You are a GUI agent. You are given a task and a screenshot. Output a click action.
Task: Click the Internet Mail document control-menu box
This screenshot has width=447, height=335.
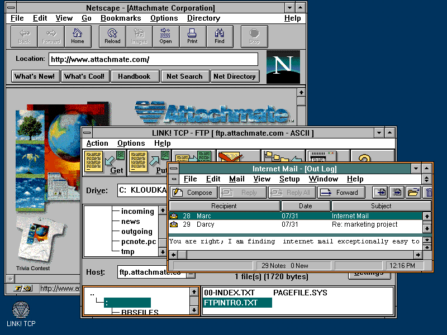tap(174, 179)
